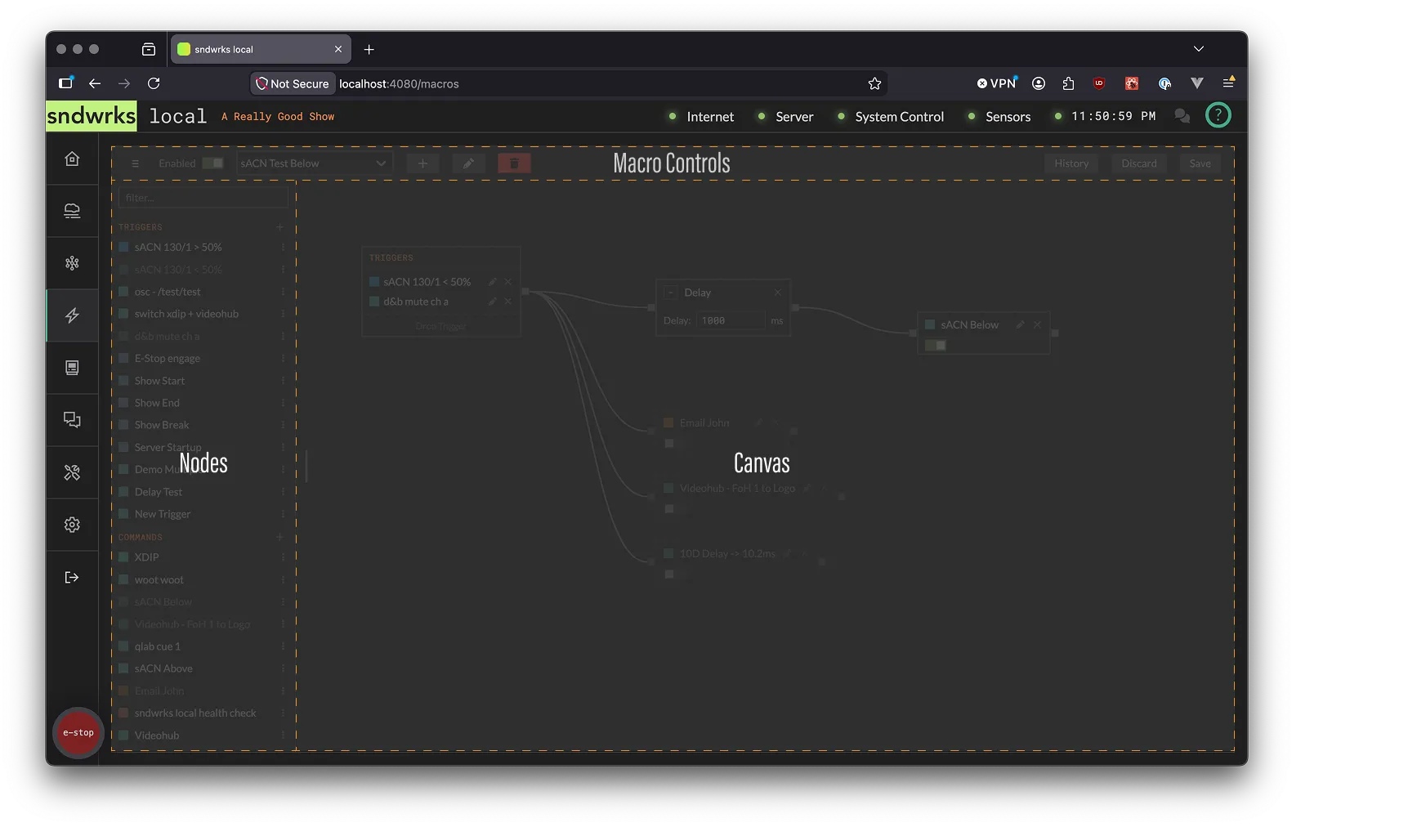Remove d&b mute ch a trigger from canvas
This screenshot has height=827, width=1417.
508,302
